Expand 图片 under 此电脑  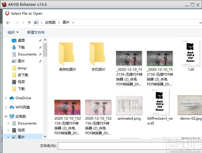(8, 137)
